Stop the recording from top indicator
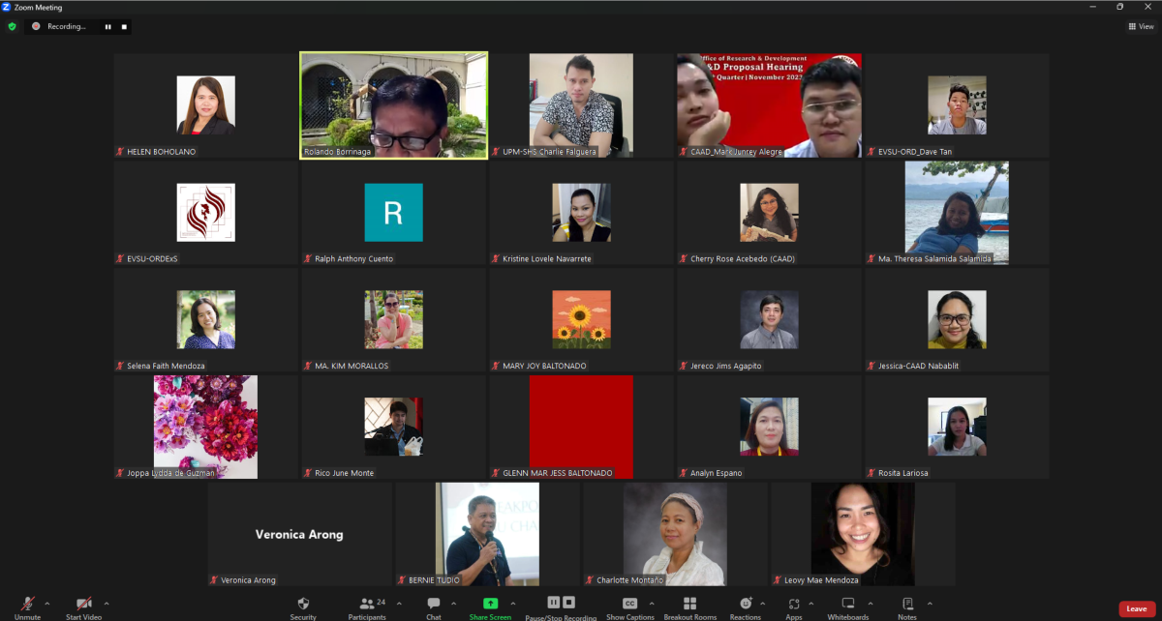 coord(124,27)
